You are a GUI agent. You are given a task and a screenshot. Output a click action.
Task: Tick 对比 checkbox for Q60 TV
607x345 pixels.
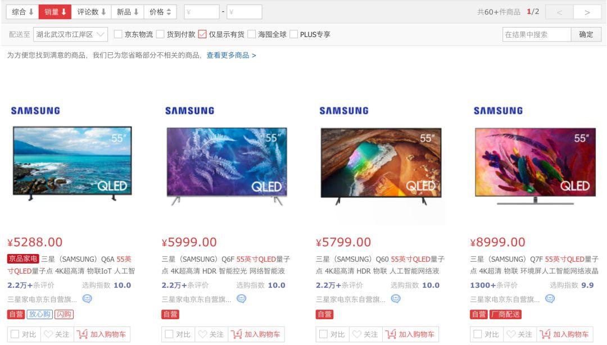tap(323, 334)
